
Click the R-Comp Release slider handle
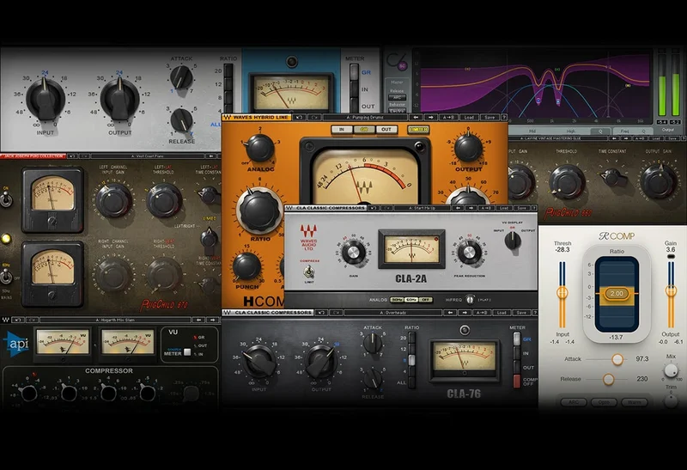coord(608,379)
